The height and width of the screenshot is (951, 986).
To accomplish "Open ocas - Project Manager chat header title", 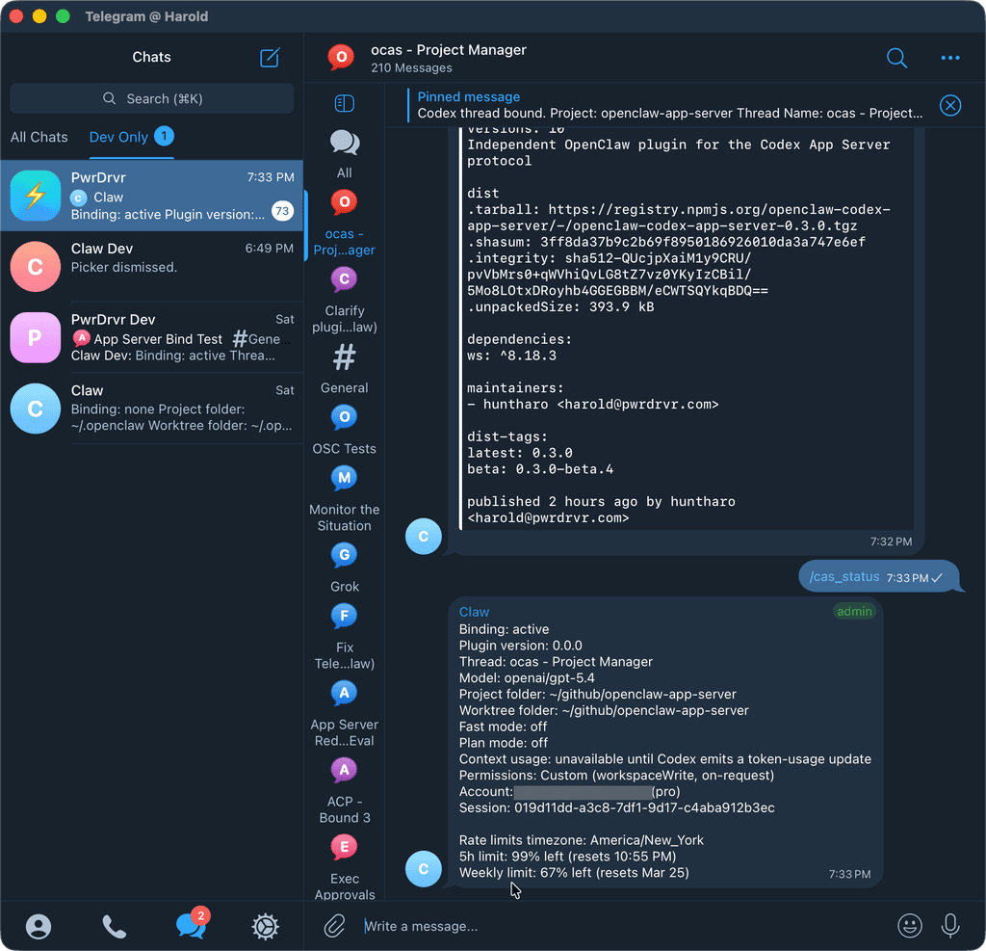I will coord(449,50).
